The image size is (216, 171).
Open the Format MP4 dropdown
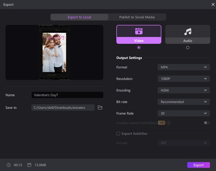click(184, 67)
